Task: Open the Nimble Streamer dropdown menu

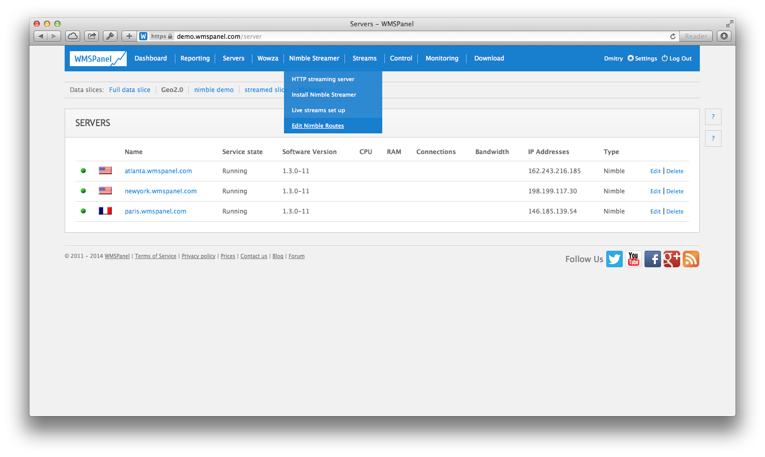Action: coord(314,58)
